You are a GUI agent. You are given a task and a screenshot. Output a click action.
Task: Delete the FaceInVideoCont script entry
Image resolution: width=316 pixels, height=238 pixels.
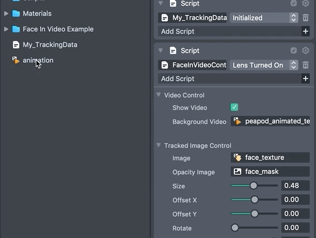(x=306, y=65)
